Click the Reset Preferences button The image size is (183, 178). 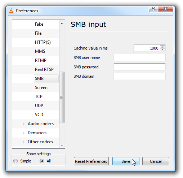pyautogui.click(x=91, y=161)
